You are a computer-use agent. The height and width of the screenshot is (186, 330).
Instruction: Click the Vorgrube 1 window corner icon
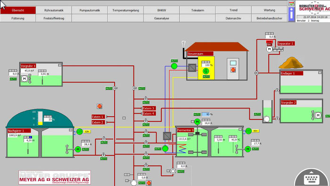[60, 65]
